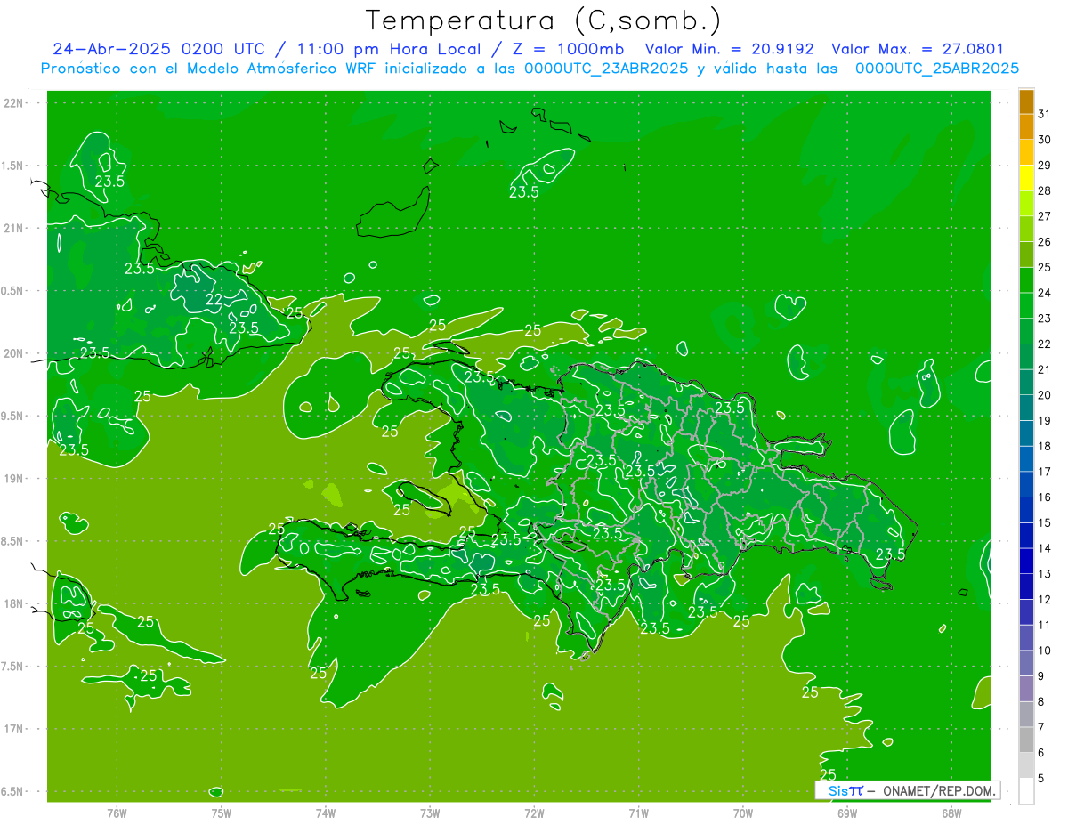
Task: Click the legend value "15"
Action: (1045, 522)
